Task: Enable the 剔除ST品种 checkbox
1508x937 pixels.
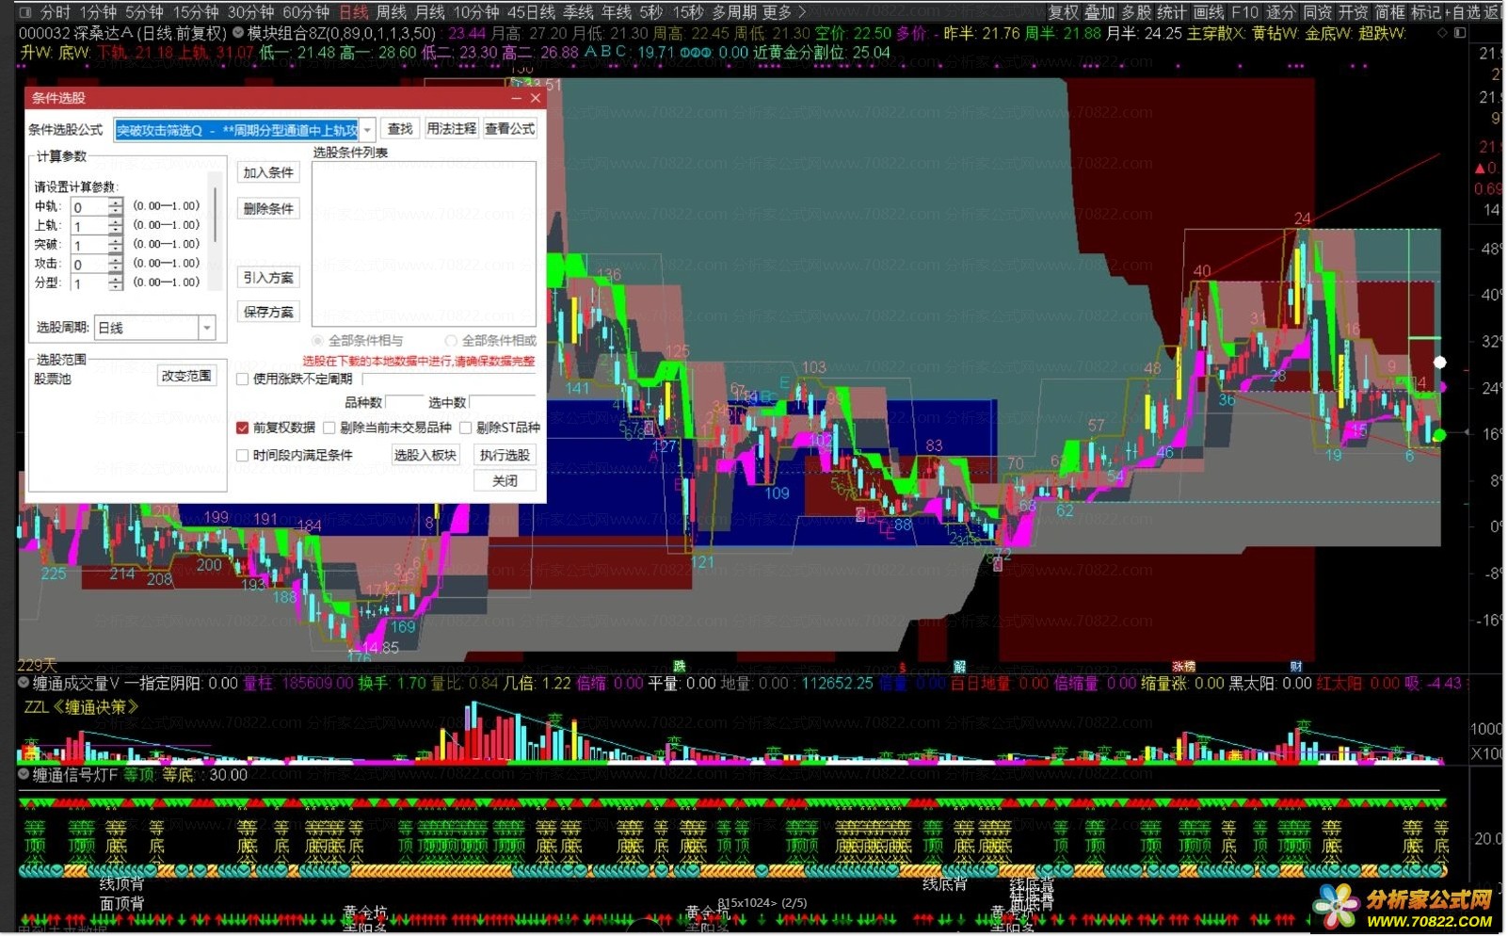Action: tap(466, 428)
